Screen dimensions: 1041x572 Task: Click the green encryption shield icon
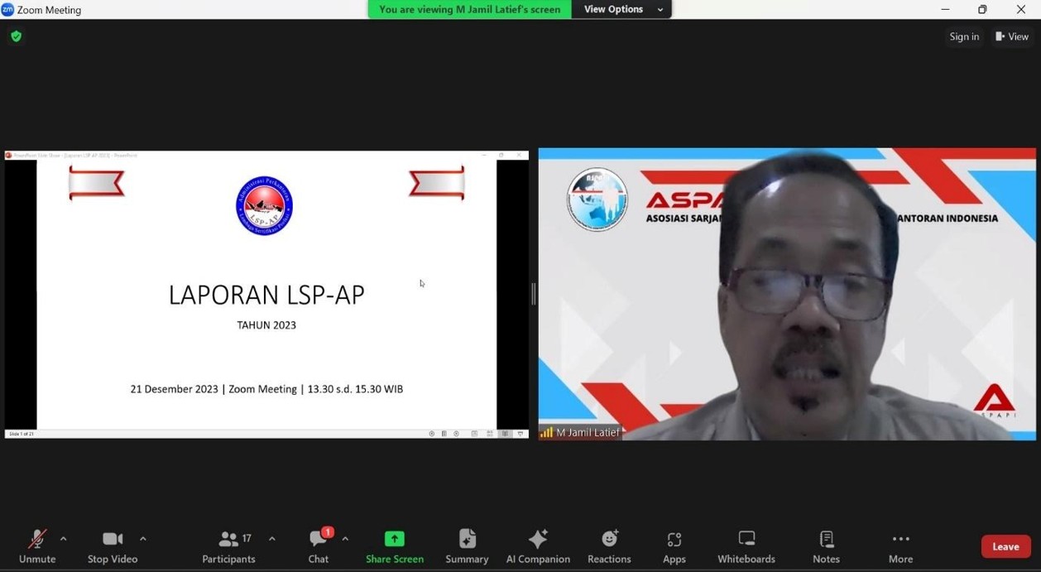(x=16, y=36)
